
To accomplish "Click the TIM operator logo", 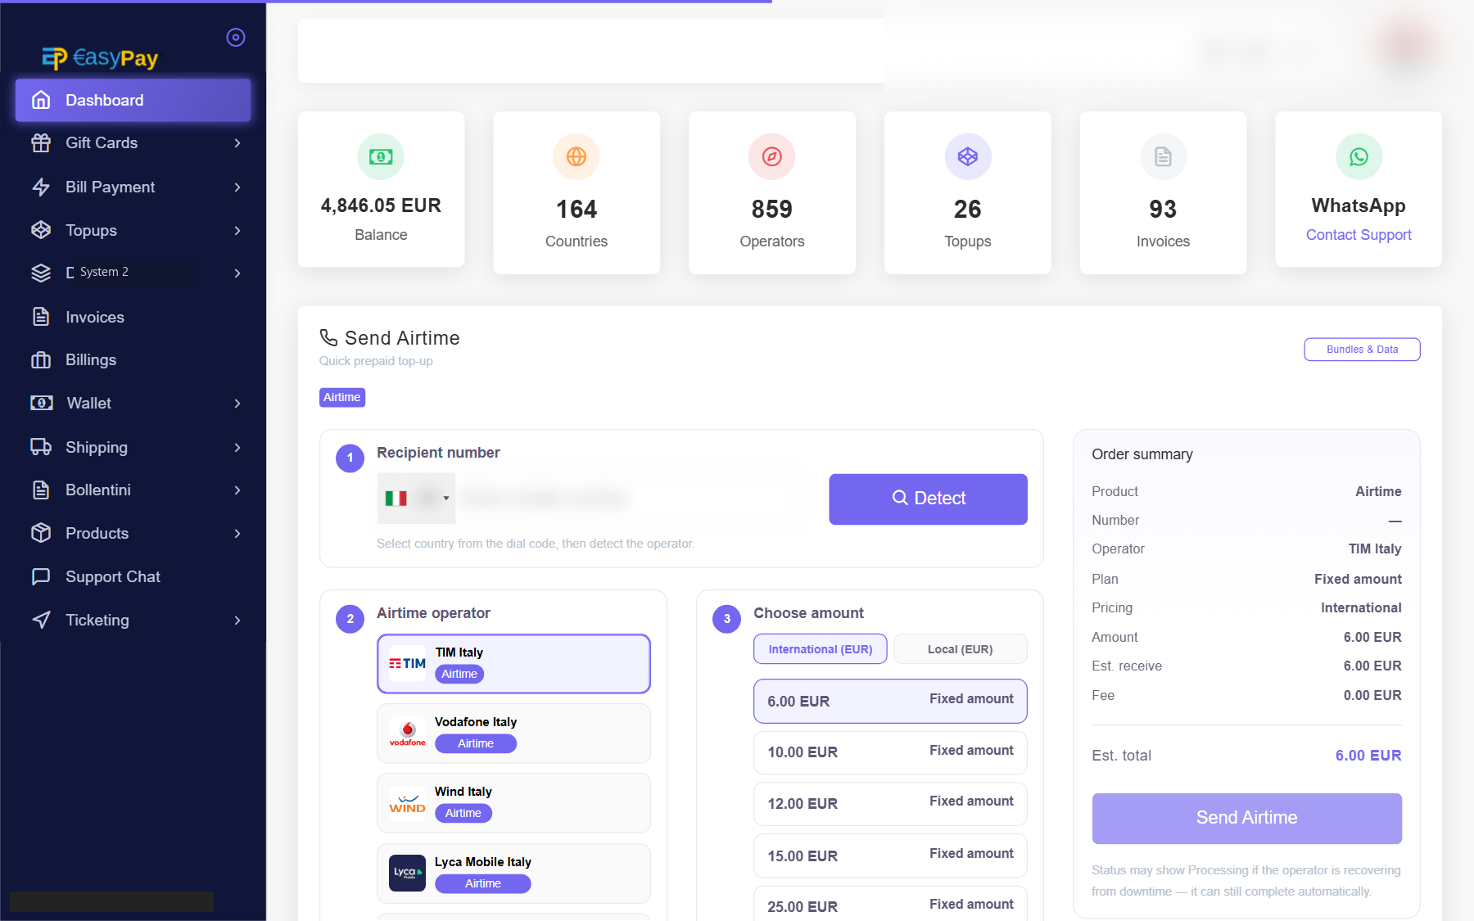I will coord(407,663).
